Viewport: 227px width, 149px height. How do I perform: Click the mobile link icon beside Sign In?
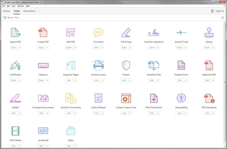click(212, 11)
